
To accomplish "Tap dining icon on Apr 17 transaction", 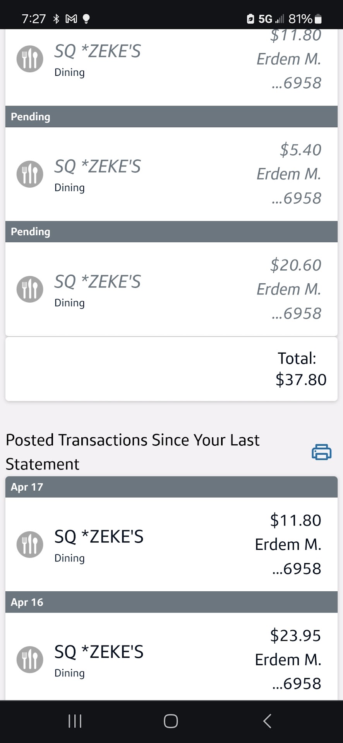I will pyautogui.click(x=30, y=544).
